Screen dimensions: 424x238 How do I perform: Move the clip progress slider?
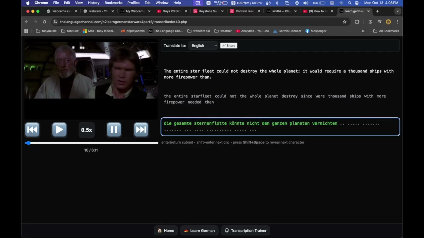click(x=91, y=143)
